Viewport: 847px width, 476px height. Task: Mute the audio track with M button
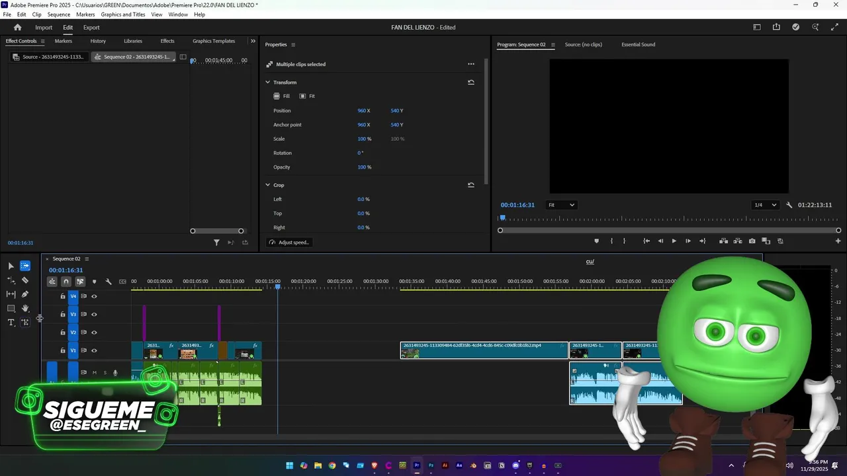coord(94,373)
